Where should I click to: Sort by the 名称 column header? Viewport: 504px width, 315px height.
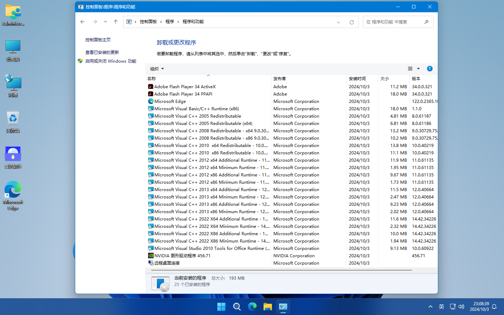click(208, 78)
